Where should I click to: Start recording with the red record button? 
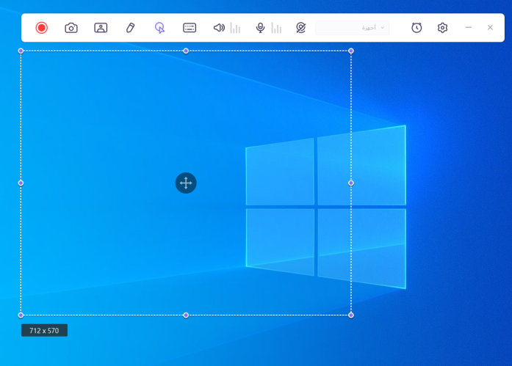click(42, 28)
